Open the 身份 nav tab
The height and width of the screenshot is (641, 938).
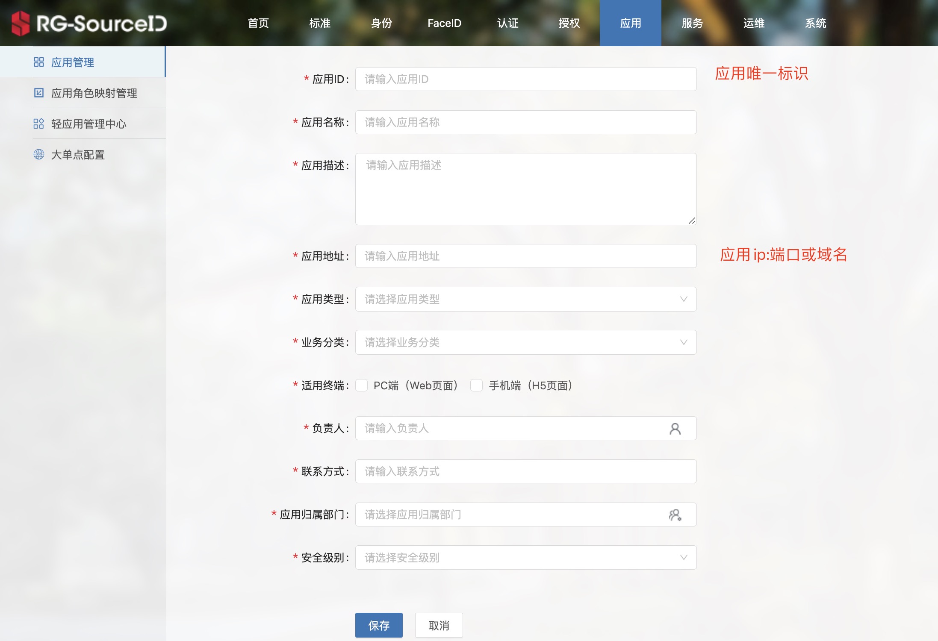[x=381, y=23]
